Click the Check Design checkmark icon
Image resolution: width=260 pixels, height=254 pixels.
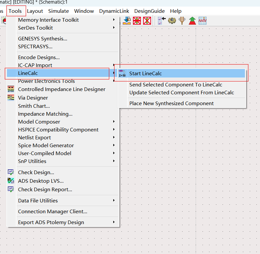click(x=11, y=172)
